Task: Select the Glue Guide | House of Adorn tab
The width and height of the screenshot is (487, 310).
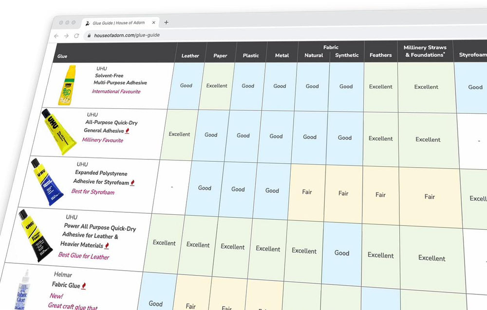Action: [120, 23]
